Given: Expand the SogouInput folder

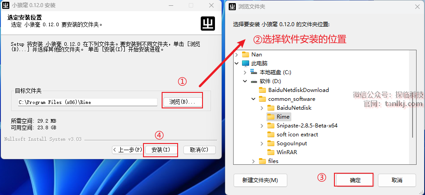Looking at the screenshot, I should [262, 143].
